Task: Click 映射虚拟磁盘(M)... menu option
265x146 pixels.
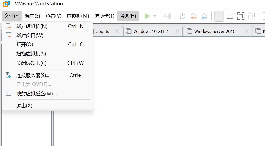Action: coord(36,93)
